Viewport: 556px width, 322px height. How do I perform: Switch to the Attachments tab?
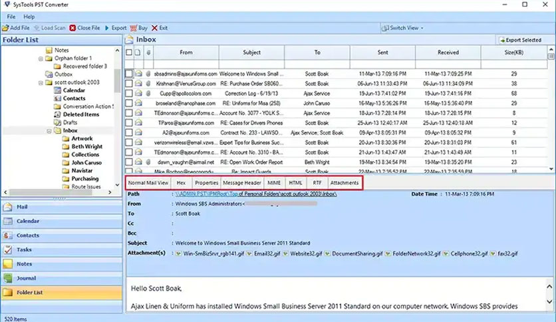click(x=345, y=183)
